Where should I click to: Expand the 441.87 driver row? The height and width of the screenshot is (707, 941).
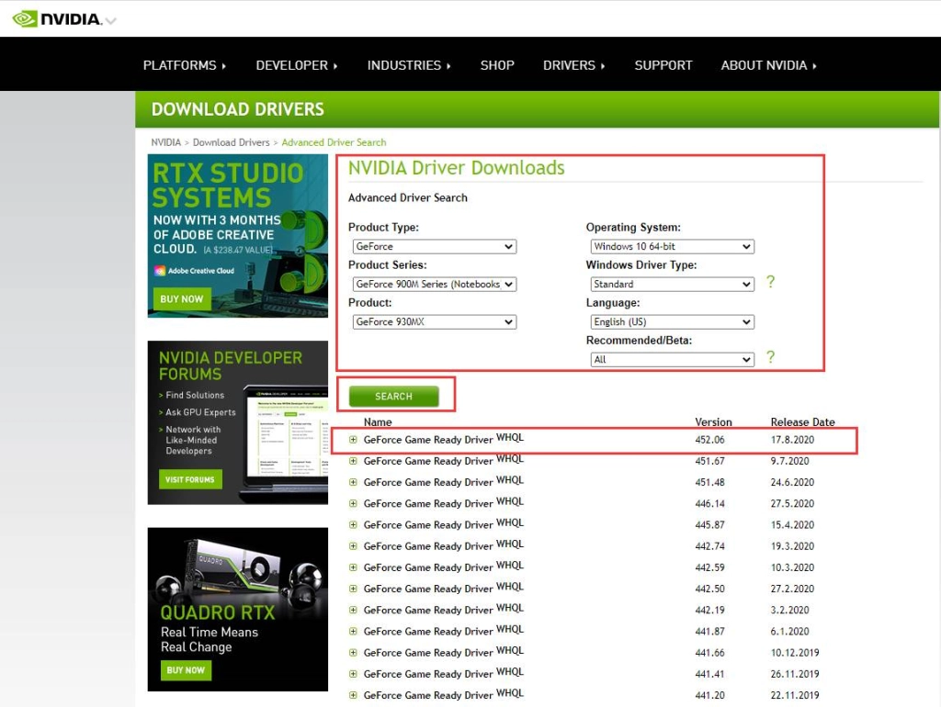coord(353,632)
